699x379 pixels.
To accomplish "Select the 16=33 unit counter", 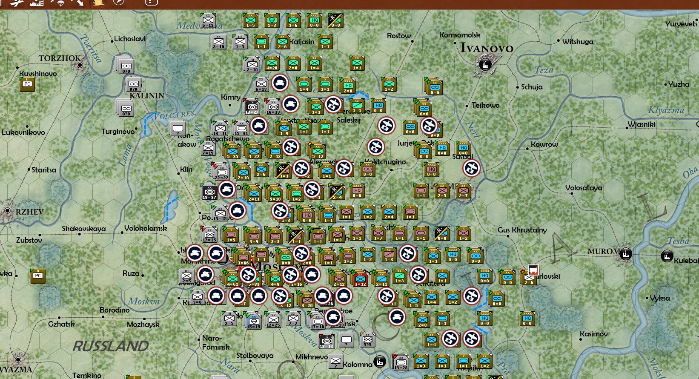I will [273, 106].
